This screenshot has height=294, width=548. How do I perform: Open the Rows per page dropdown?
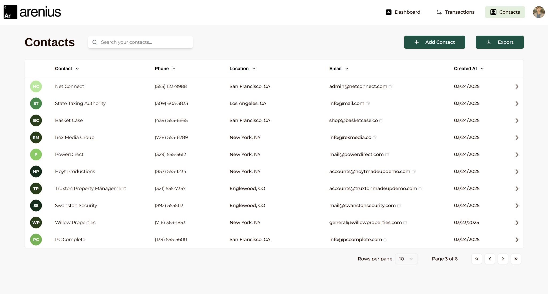(406, 259)
